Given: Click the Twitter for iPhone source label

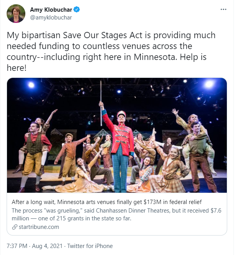Looking at the screenshot, I should tap(90, 246).
